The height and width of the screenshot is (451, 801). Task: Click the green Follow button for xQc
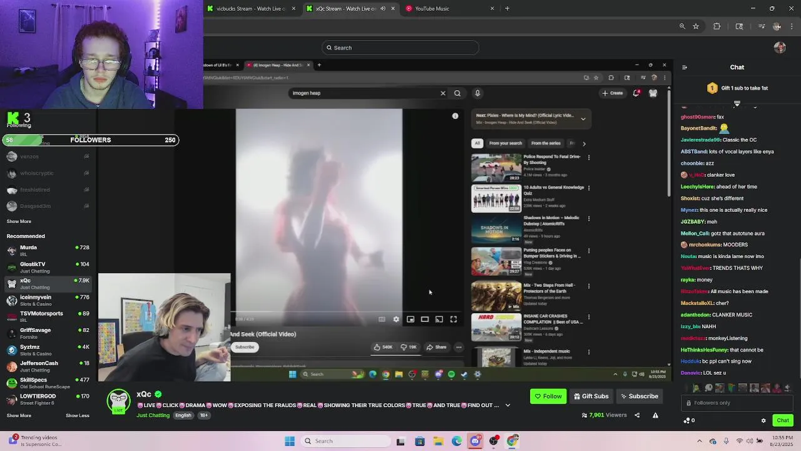(548, 397)
